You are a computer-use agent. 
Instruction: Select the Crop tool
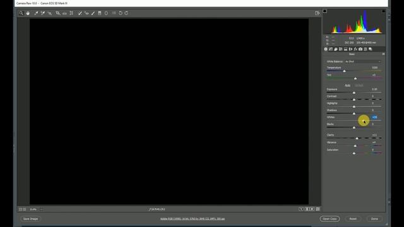click(x=58, y=13)
